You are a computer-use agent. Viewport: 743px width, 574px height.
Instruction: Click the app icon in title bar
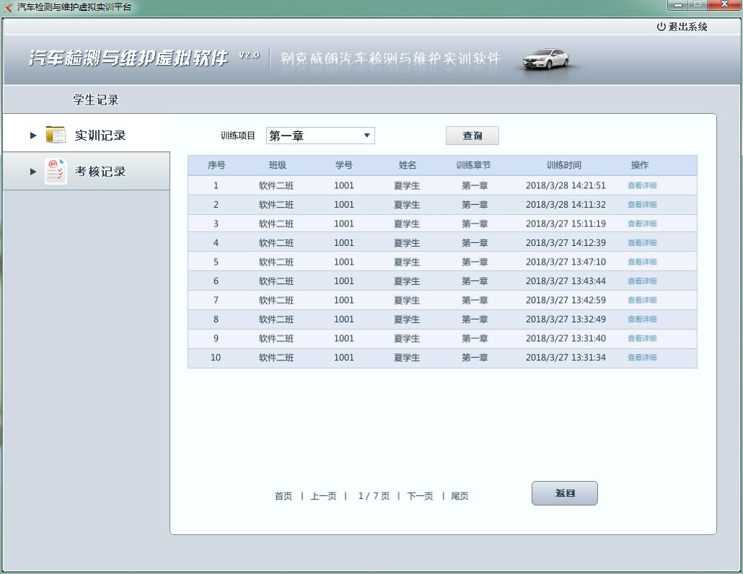click(x=9, y=6)
